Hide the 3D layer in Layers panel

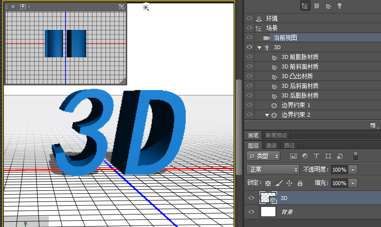click(x=251, y=198)
